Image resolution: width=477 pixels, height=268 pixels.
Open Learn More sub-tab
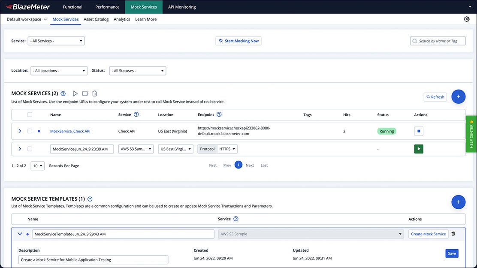coord(146,19)
